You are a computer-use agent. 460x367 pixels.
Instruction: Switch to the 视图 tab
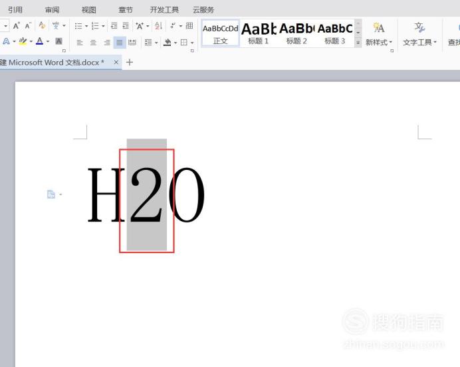89,10
